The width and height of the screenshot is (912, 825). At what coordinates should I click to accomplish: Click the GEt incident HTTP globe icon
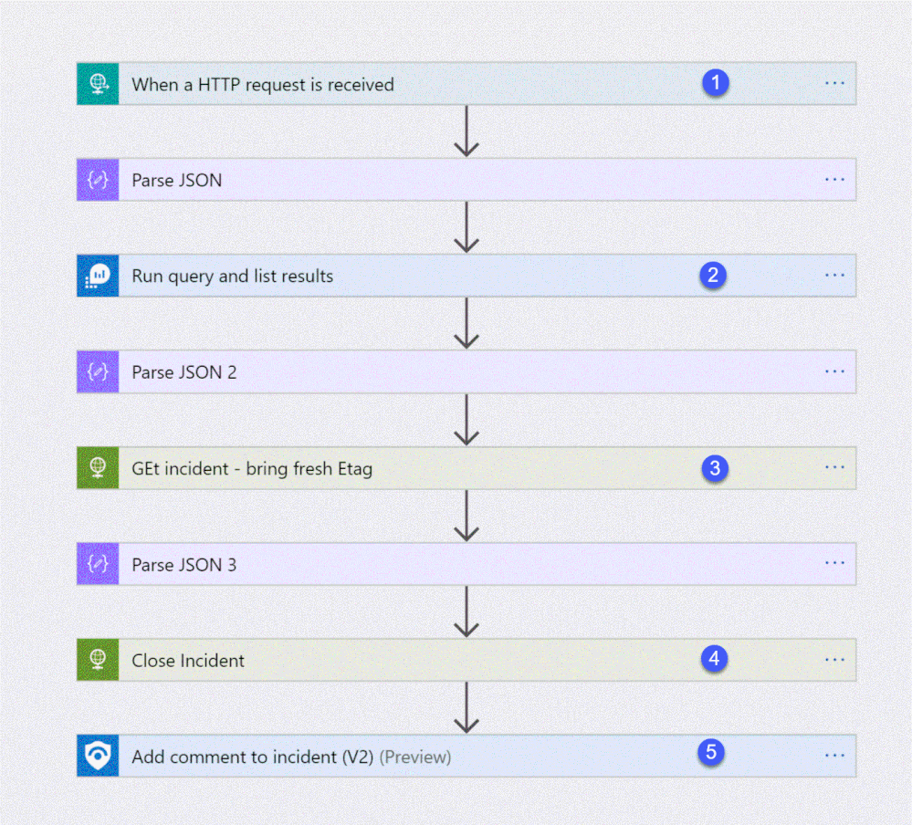pyautogui.click(x=98, y=468)
